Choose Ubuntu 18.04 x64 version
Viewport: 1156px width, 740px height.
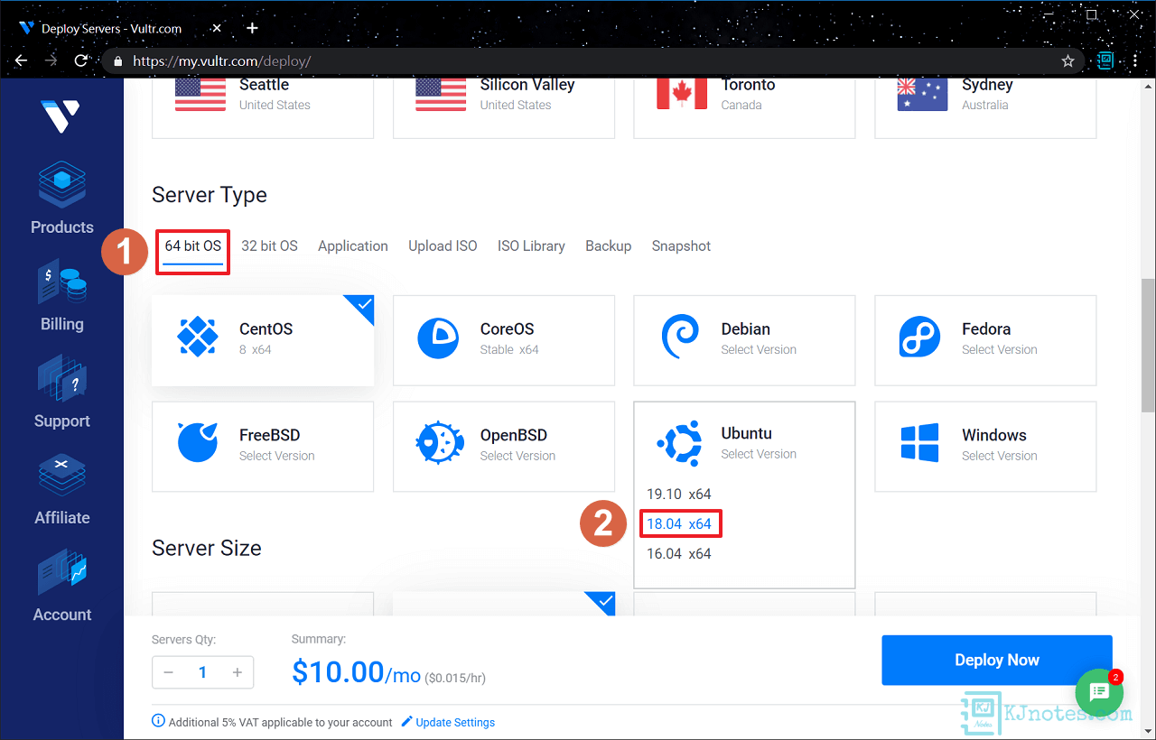[679, 523]
